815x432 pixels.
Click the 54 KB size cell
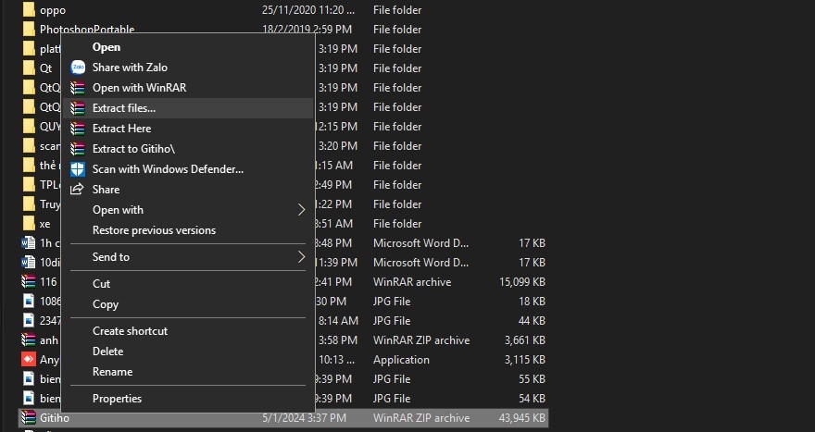click(532, 399)
